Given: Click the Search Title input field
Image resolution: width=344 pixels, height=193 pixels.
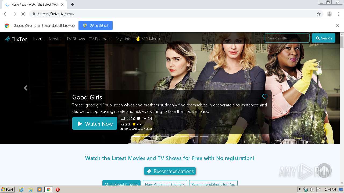Looking at the screenshot, I should pos(287,38).
